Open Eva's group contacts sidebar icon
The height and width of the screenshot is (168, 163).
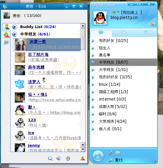6,35
